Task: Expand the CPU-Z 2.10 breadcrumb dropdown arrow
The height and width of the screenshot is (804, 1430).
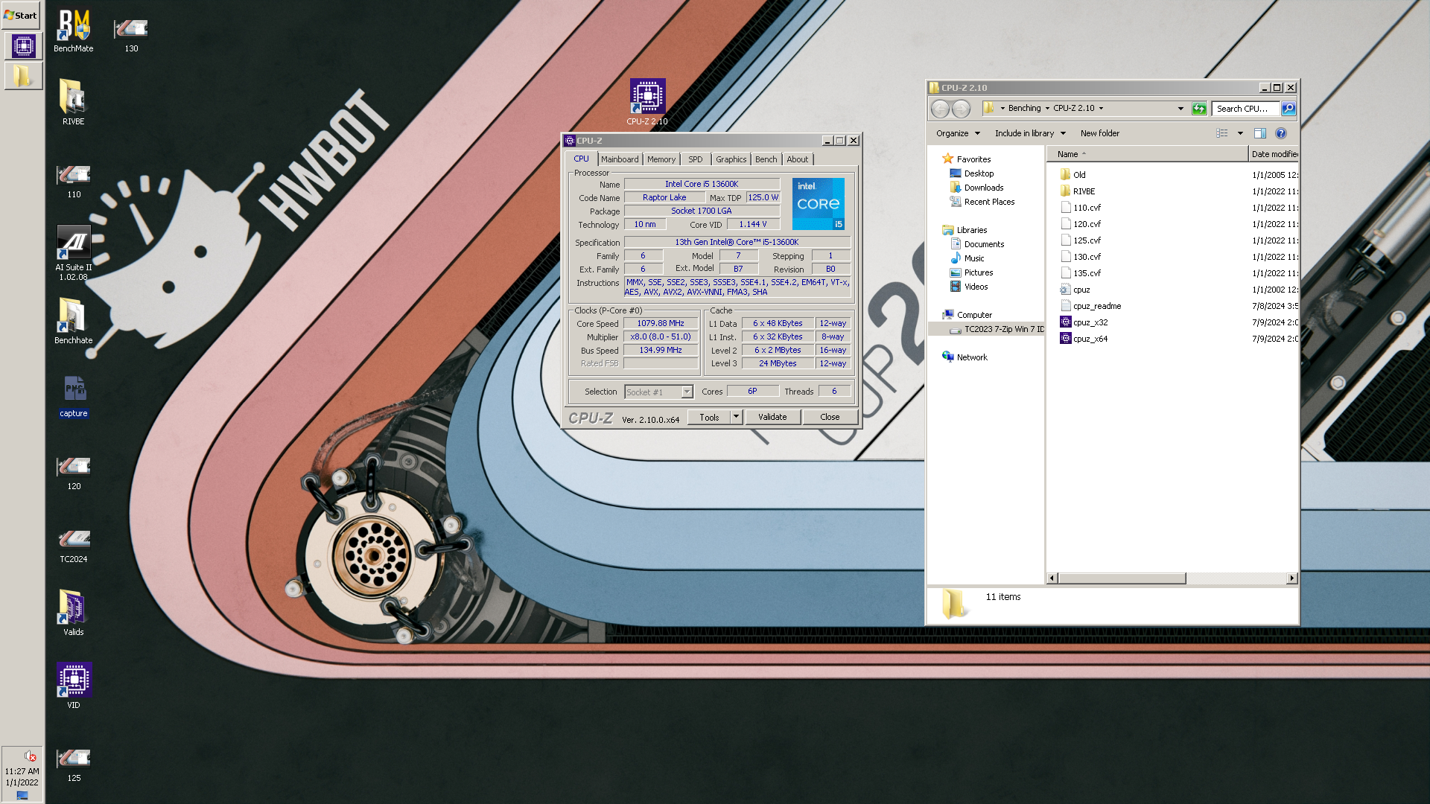Action: [1101, 109]
